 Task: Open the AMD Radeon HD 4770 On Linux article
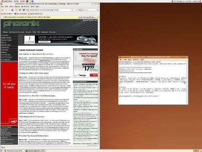tap(32, 117)
